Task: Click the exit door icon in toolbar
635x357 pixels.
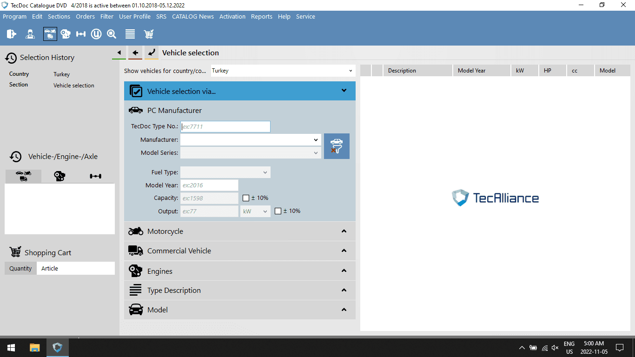Action: (12, 34)
